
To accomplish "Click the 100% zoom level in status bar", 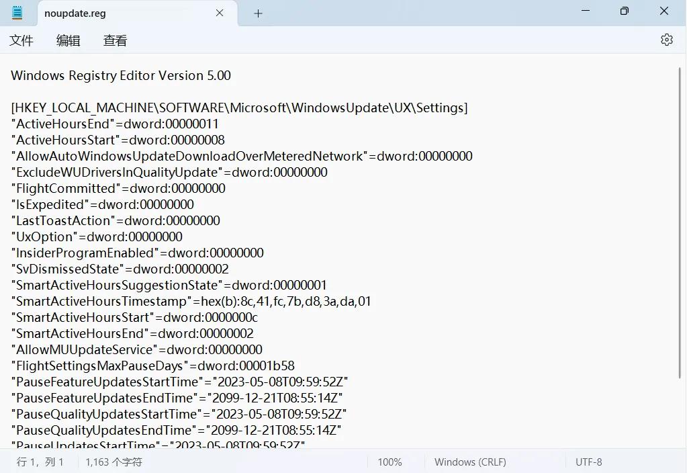I will 390,462.
